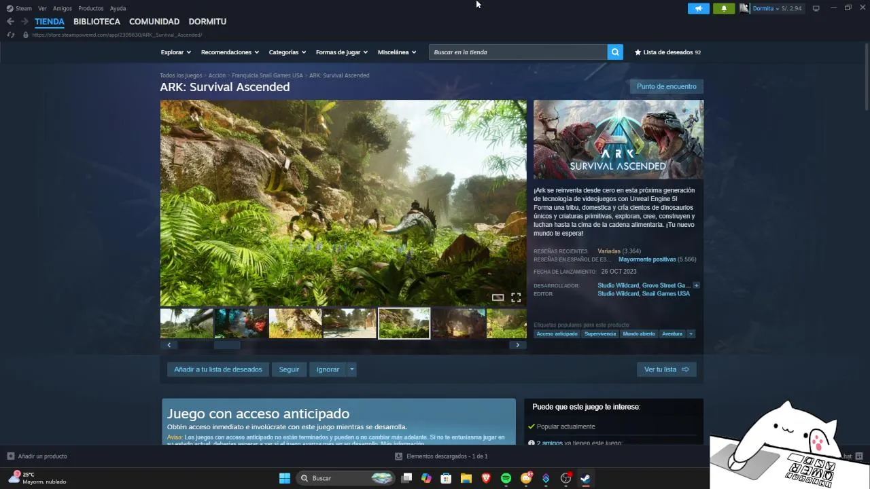Click the Dormitu profile avatar

point(744,8)
